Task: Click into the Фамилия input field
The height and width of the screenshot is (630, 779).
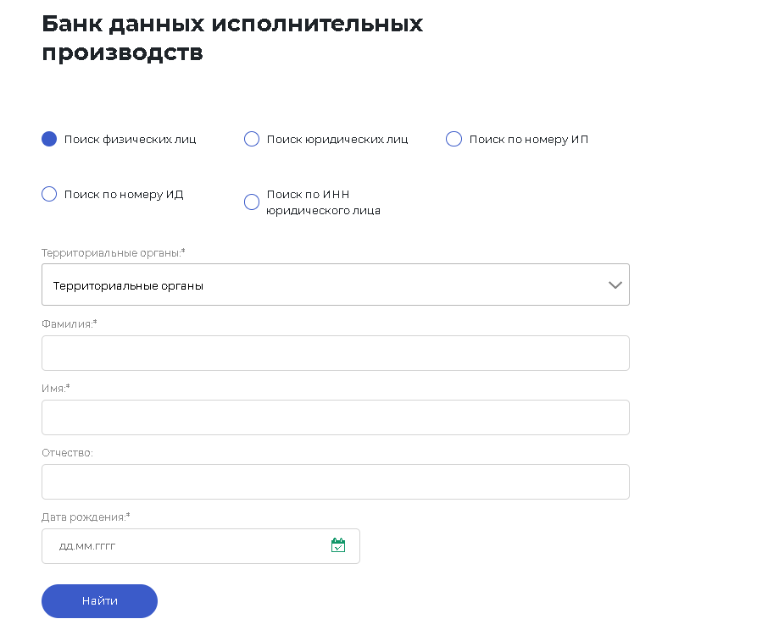Action: pos(336,353)
